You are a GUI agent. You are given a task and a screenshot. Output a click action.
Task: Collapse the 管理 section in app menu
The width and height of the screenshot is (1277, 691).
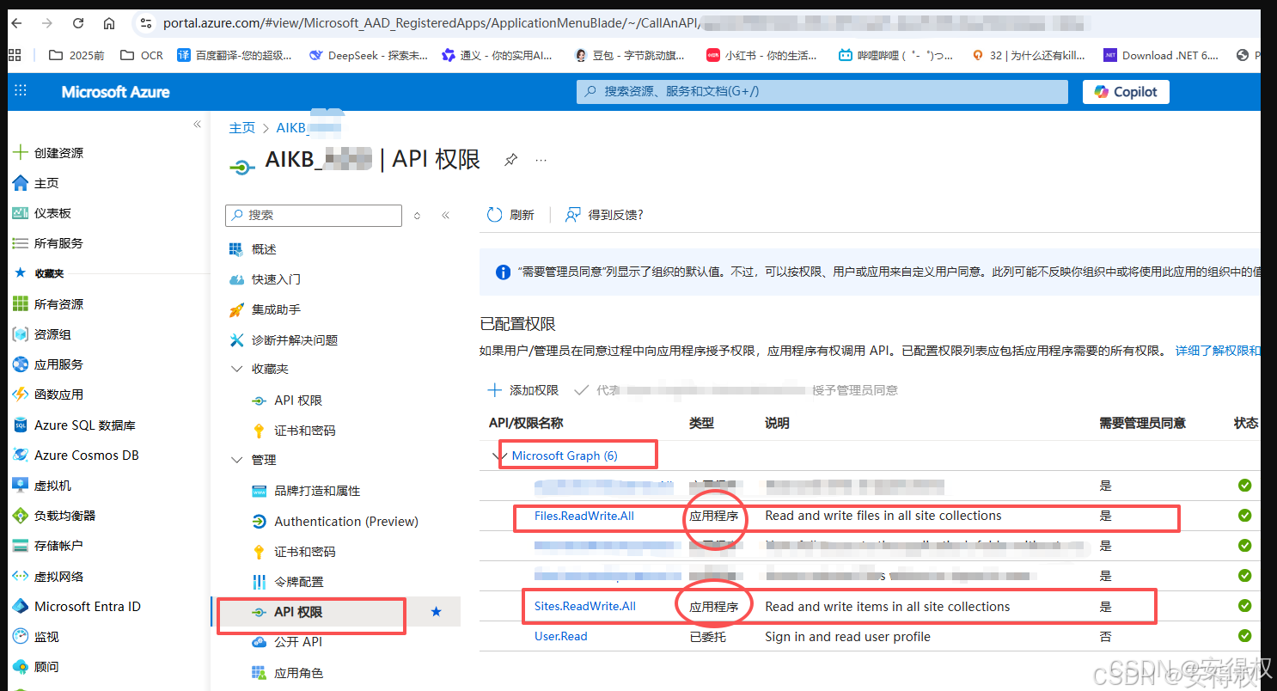[x=237, y=461]
